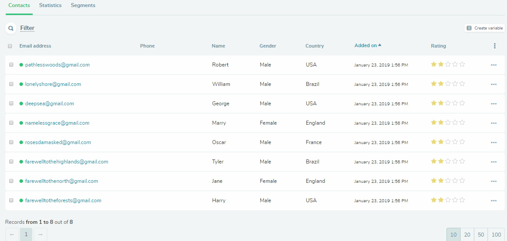Click the next page arrow
This screenshot has height=241, width=507.
(x=40, y=234)
